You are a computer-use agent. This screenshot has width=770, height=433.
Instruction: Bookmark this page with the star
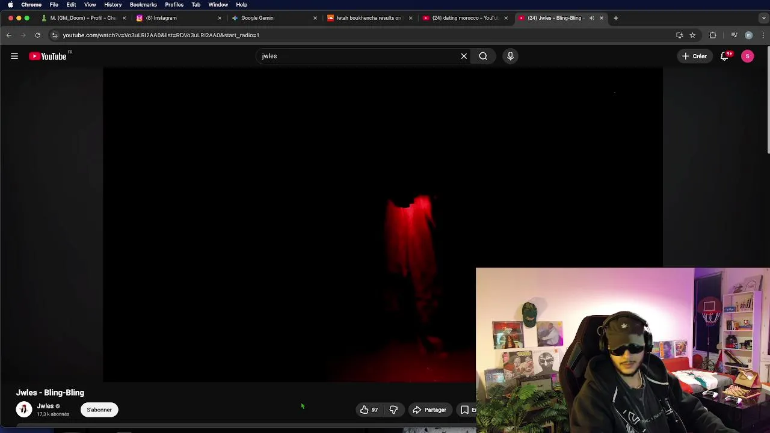point(692,35)
